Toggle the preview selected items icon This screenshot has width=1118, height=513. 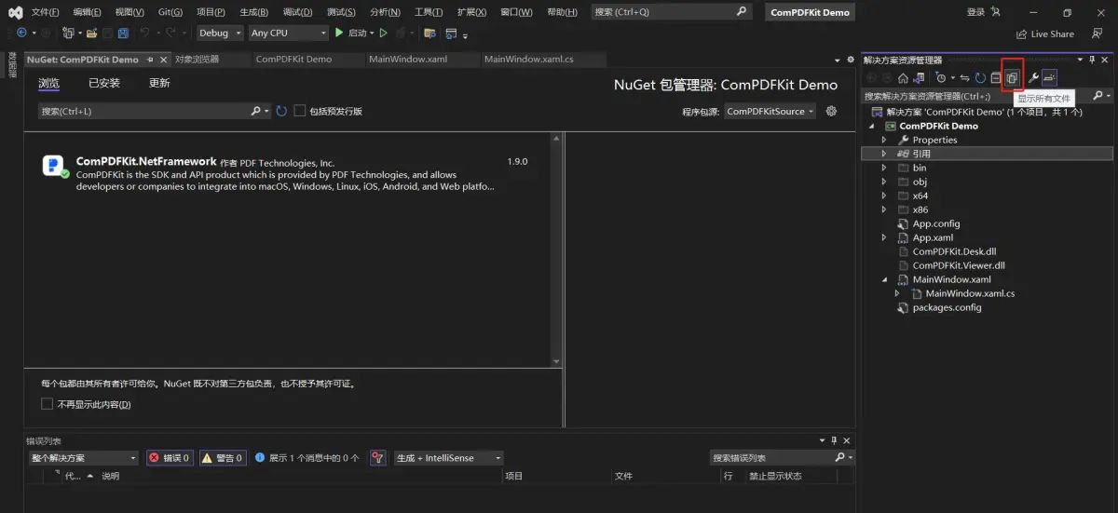pyautogui.click(x=1050, y=77)
